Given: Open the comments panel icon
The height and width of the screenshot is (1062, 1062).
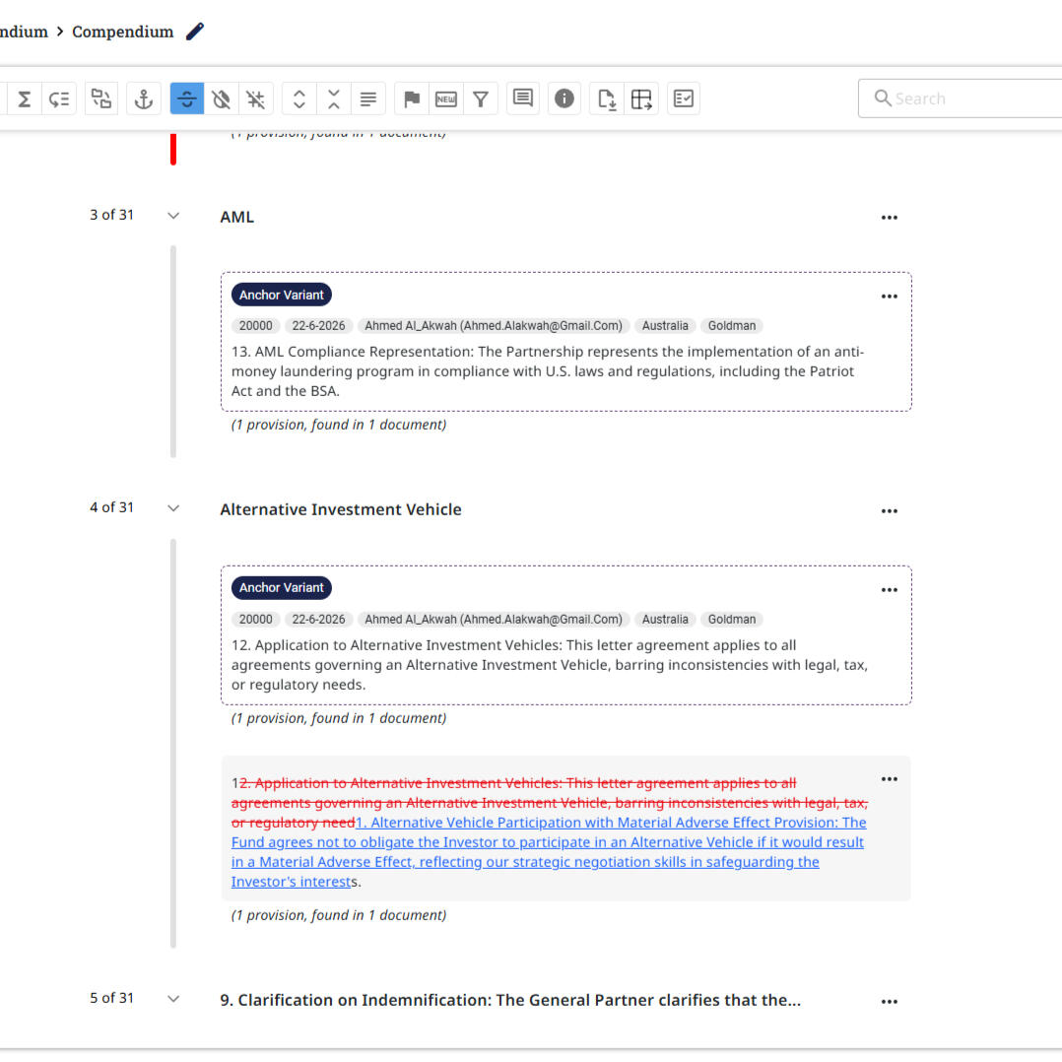Looking at the screenshot, I should click(x=523, y=99).
